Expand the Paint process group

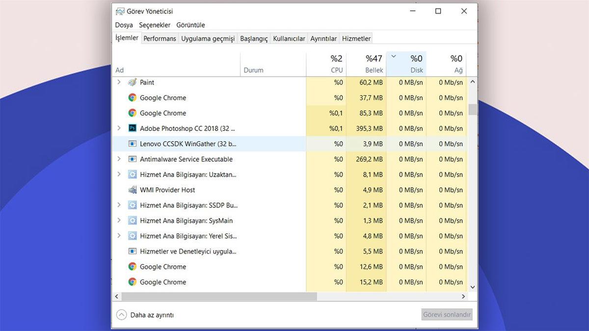pos(119,82)
